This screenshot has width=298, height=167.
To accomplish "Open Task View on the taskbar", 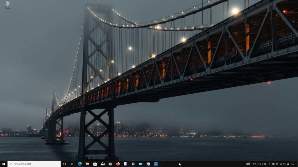I will click(x=72, y=164).
